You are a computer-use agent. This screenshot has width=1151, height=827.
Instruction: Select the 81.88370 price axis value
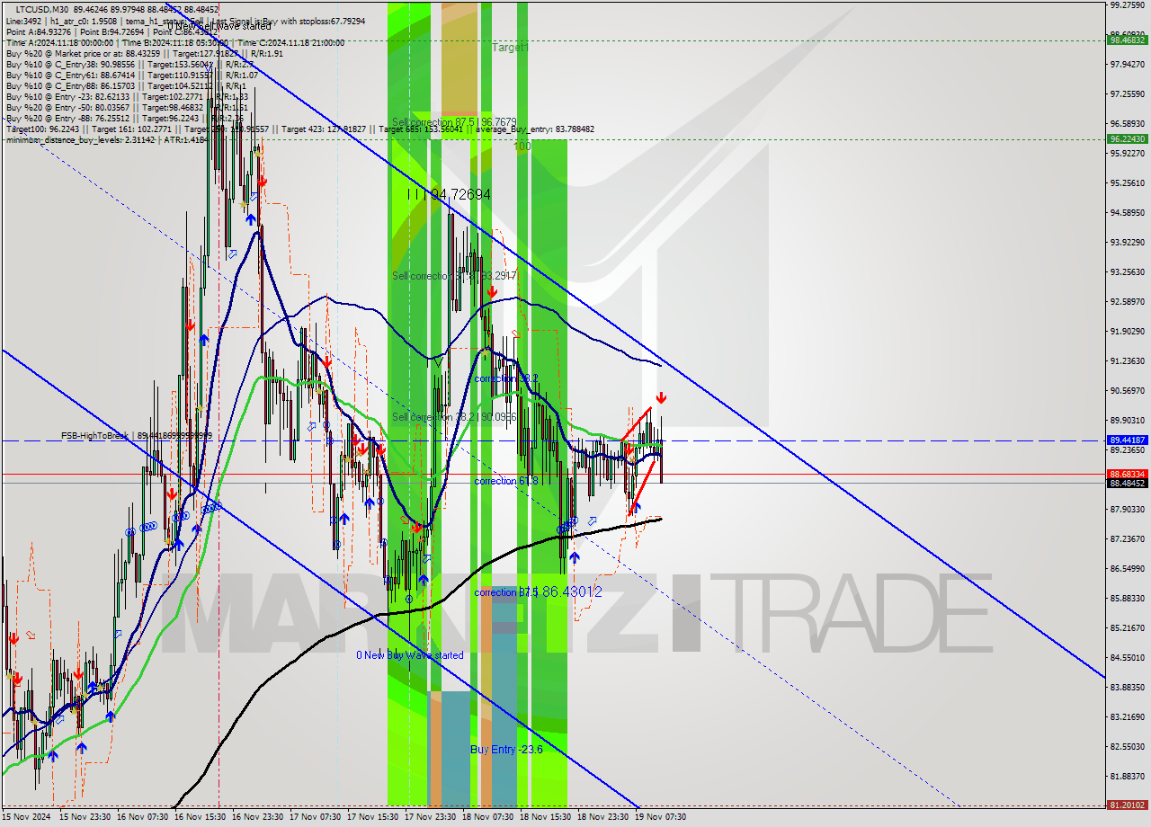1128,777
